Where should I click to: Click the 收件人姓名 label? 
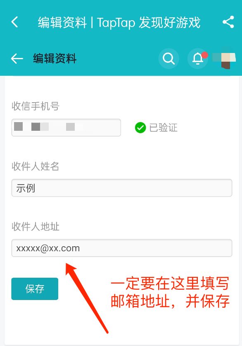point(36,166)
